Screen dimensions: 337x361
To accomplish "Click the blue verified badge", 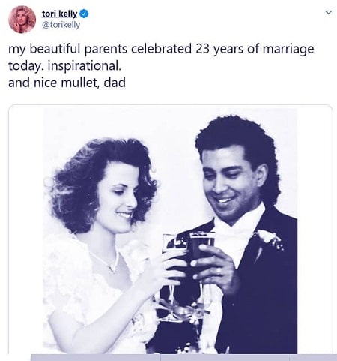I will [x=84, y=14].
